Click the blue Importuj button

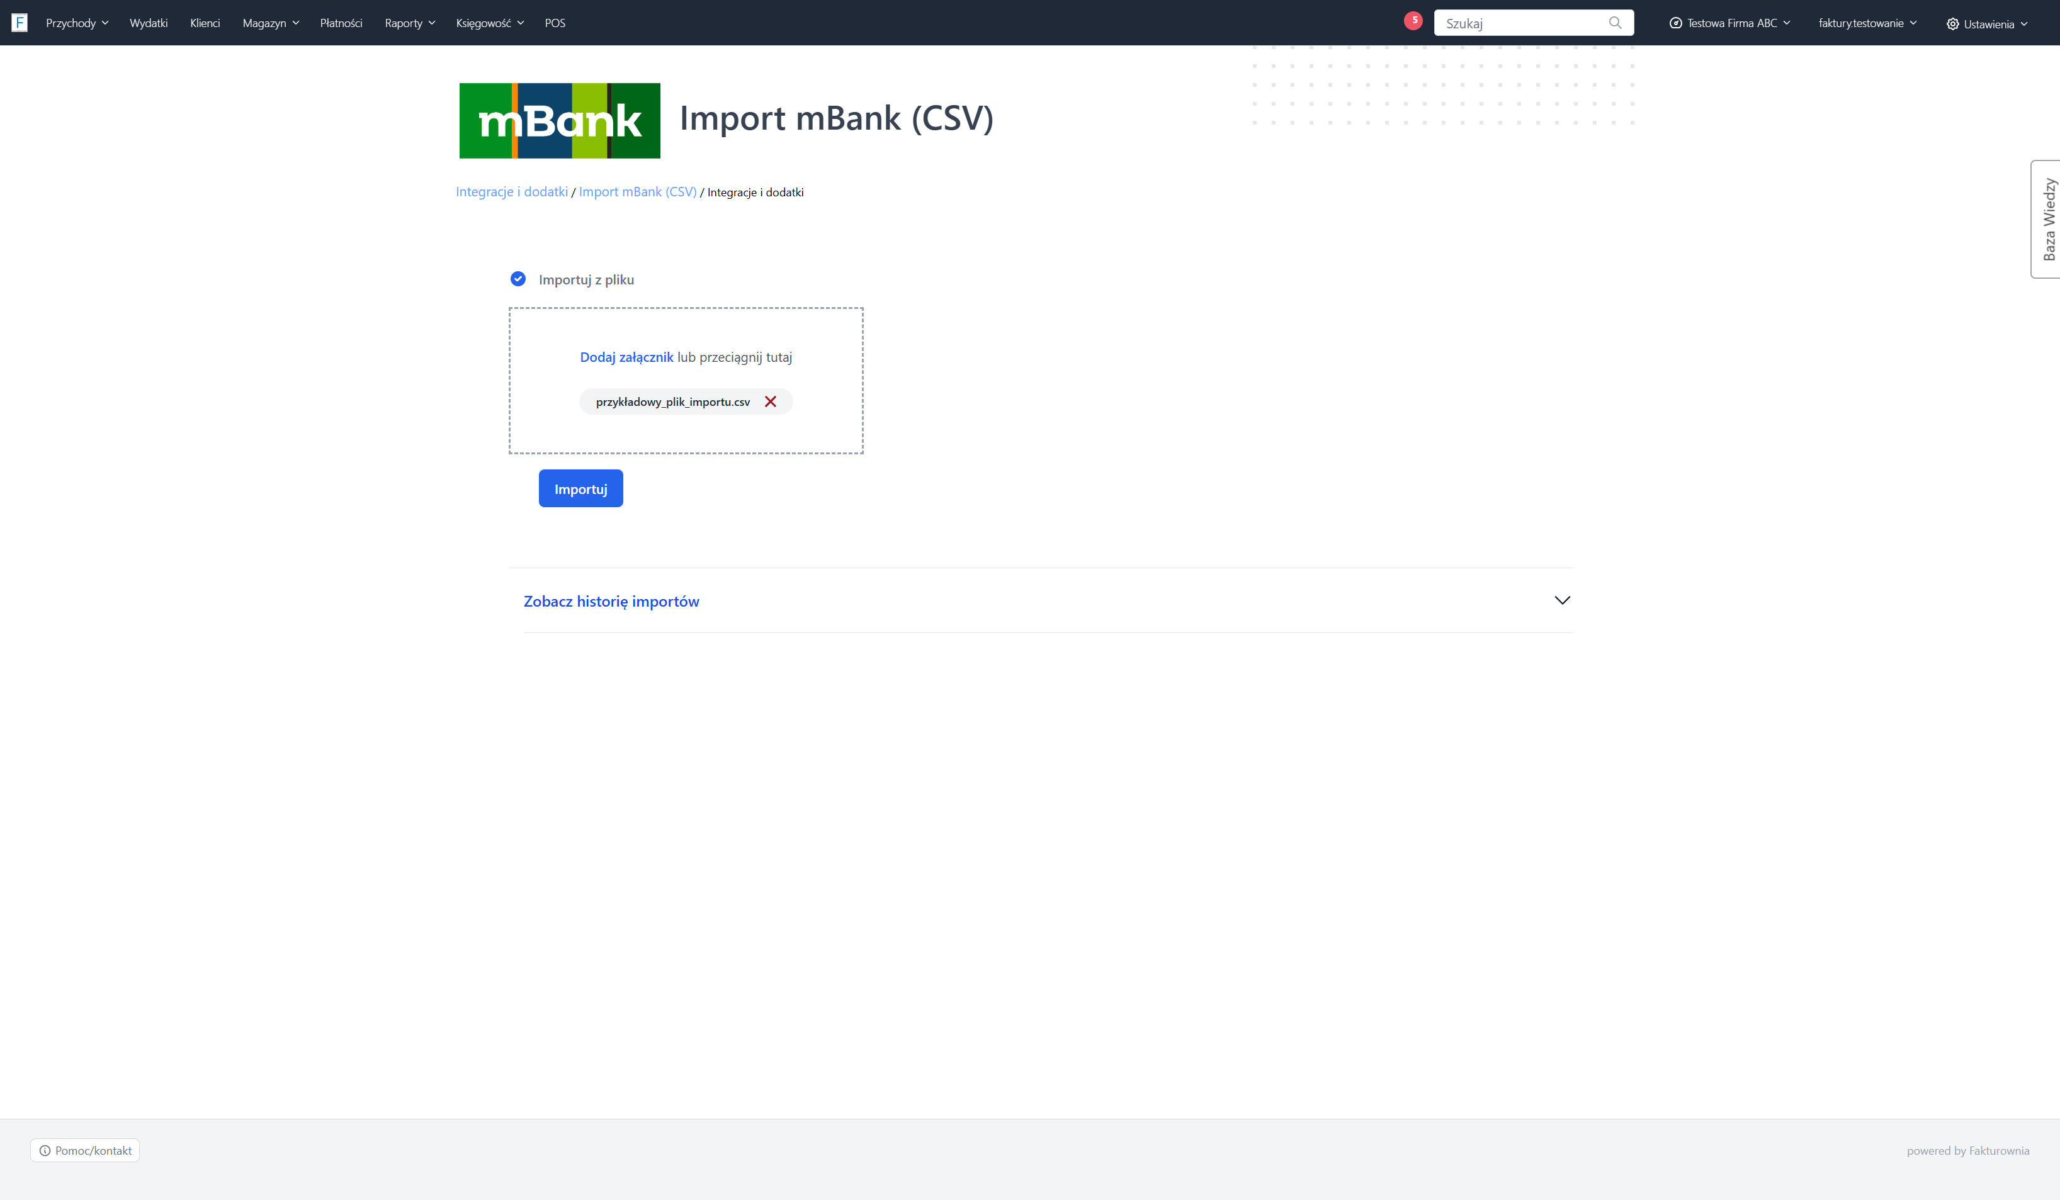581,488
